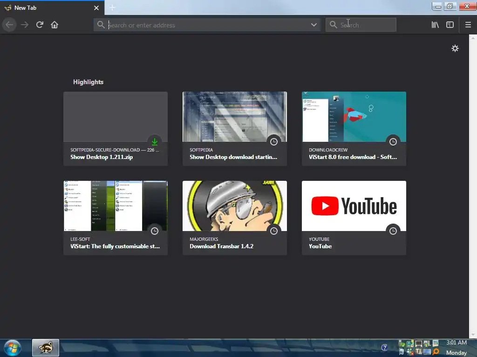Open ViStart fully customisable link
477x357 pixels.
click(x=115, y=246)
